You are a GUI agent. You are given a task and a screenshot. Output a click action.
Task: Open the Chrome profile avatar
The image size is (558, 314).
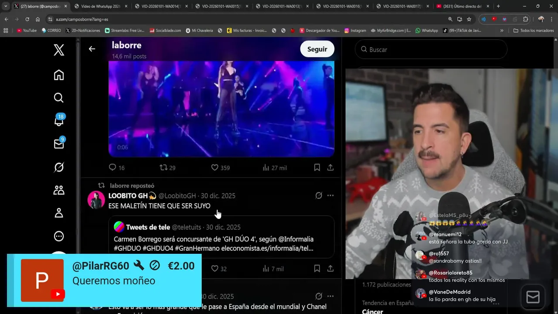click(541, 19)
